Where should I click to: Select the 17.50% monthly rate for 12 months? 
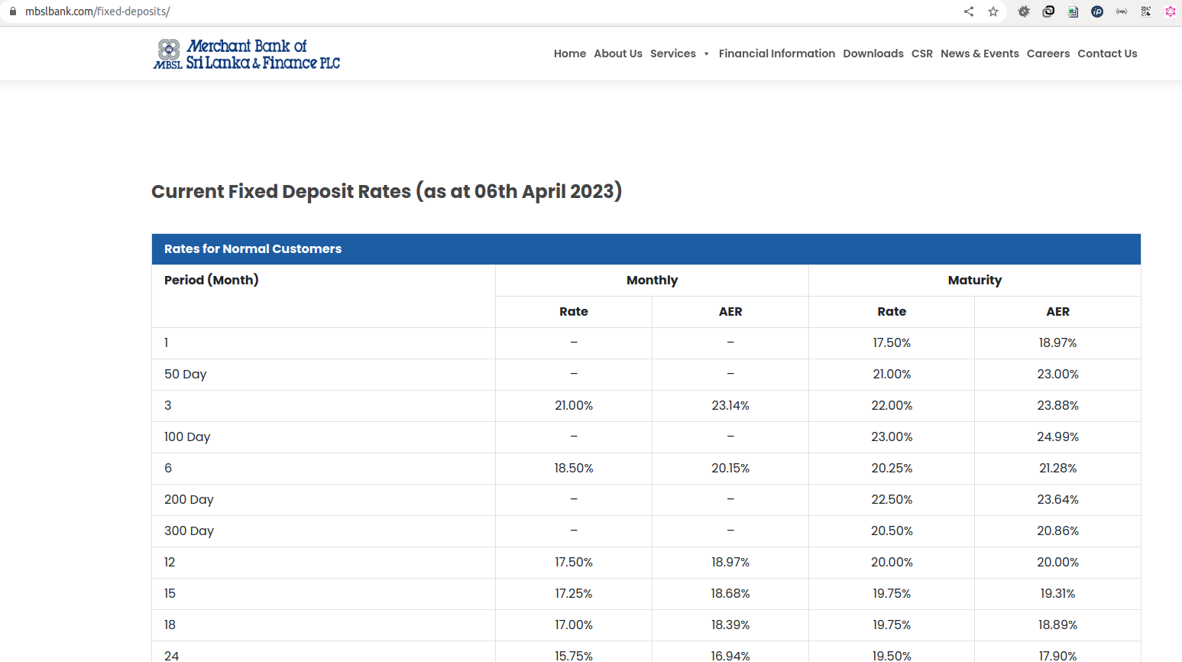[x=574, y=563]
